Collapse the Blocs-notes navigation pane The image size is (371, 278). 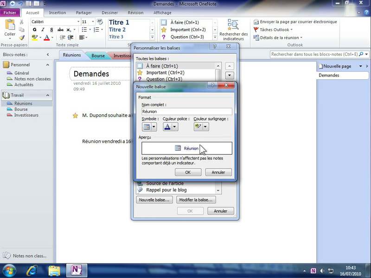[48, 55]
